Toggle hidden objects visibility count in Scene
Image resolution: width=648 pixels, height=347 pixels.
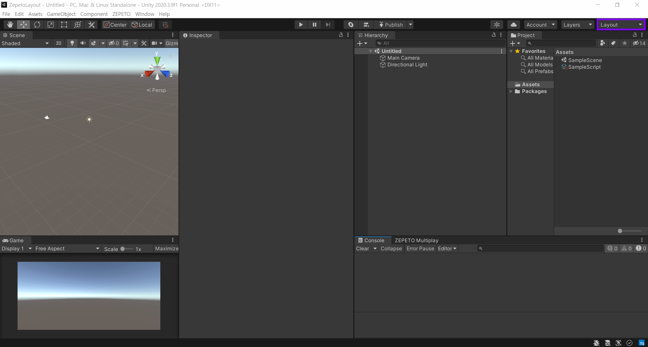pos(113,43)
